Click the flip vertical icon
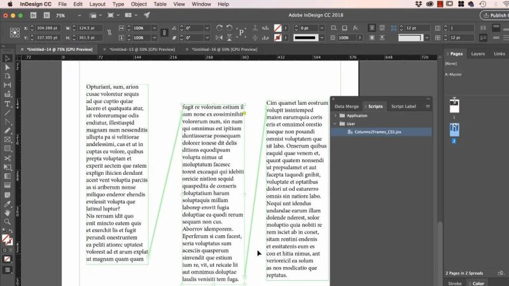The image size is (509, 286). pos(230,37)
